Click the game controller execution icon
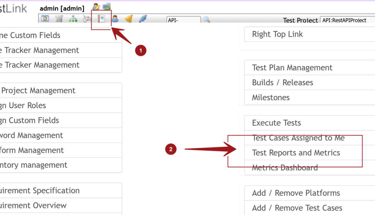 click(x=87, y=19)
